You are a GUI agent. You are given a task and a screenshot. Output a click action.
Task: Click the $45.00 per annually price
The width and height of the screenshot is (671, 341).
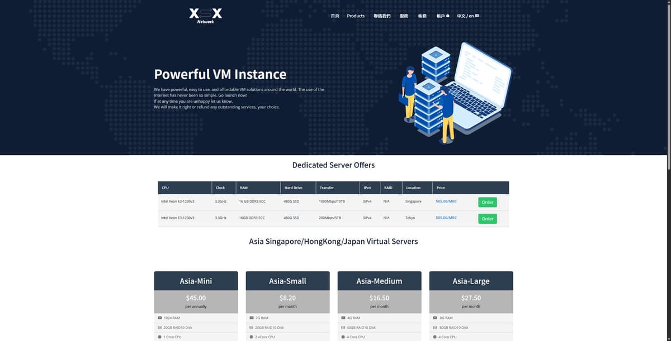196,301
